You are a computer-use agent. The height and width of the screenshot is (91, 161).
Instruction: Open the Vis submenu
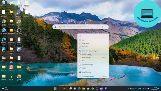(x=93, y=40)
